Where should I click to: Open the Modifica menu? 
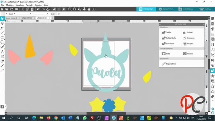tap(10, 5)
